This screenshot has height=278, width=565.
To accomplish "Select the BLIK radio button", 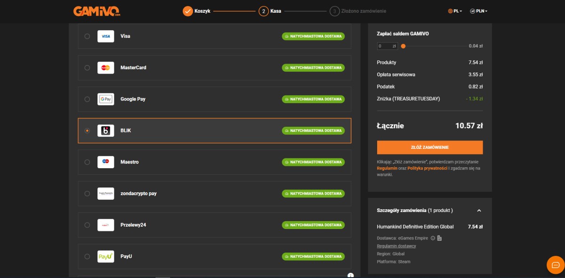I will 87,131.
